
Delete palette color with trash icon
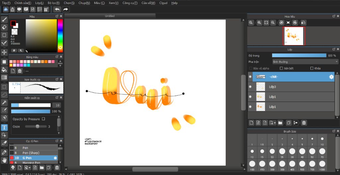point(20,71)
